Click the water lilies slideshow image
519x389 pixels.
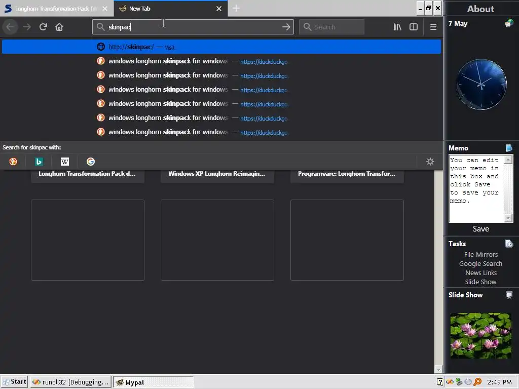(x=480, y=335)
